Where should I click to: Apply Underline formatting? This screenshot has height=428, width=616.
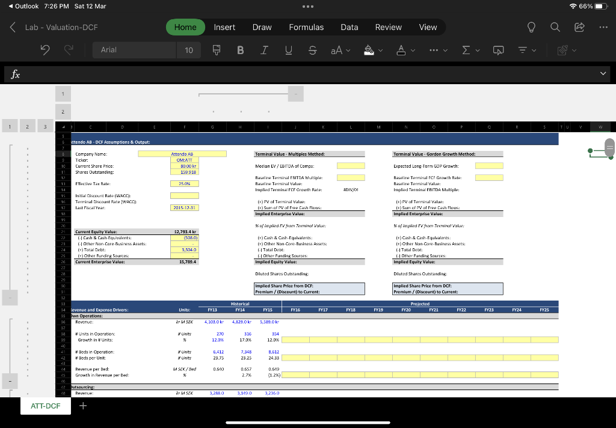[x=288, y=50]
